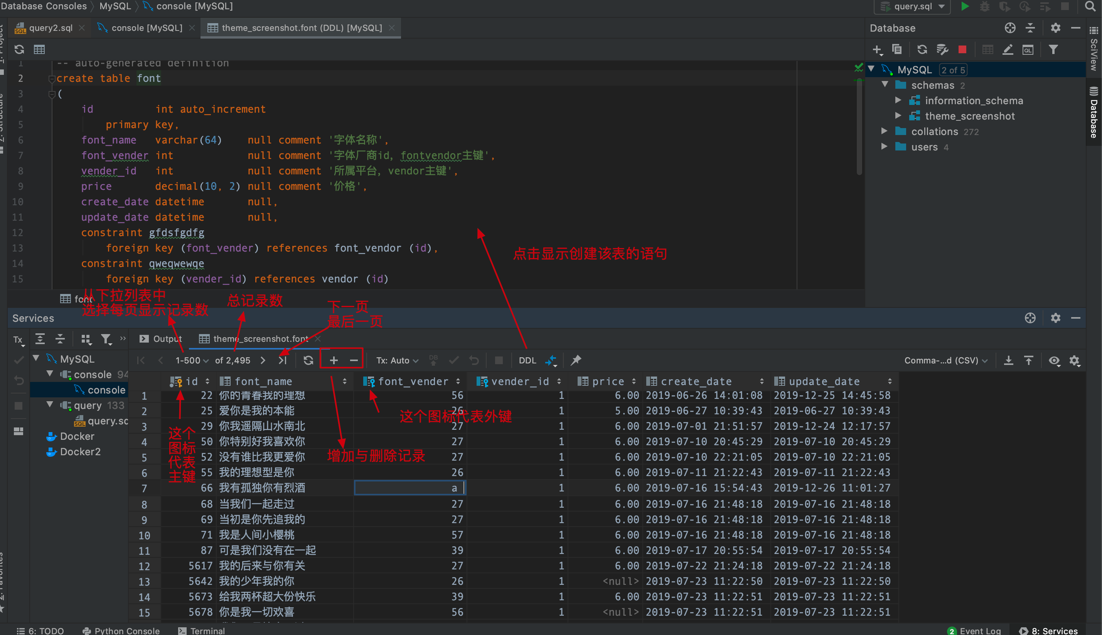Jump to the last result page
Viewport: 1102px width, 635px height.
[283, 360]
